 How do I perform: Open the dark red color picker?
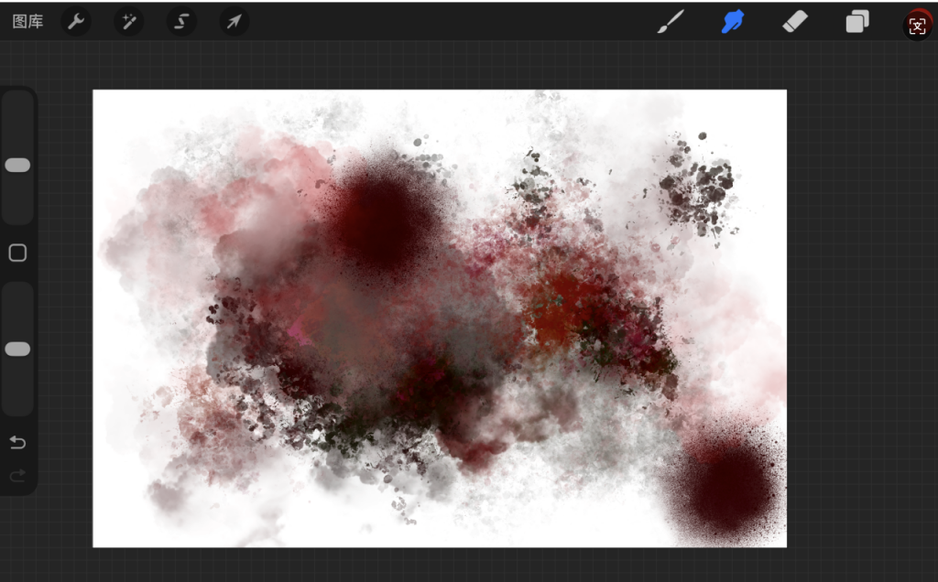coord(917,25)
